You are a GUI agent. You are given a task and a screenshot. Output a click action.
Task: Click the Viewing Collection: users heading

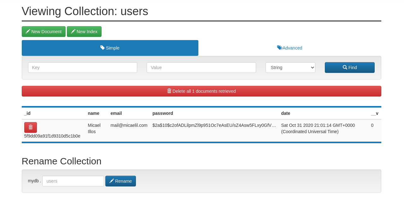[85, 11]
